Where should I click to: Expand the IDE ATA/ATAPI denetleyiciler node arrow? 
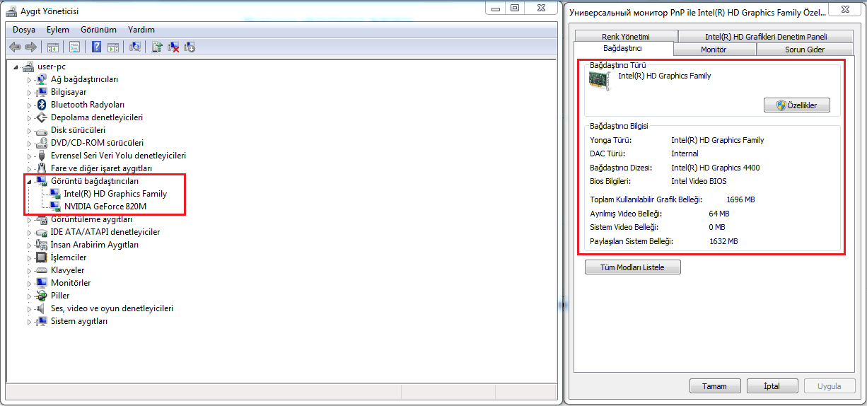tap(30, 233)
